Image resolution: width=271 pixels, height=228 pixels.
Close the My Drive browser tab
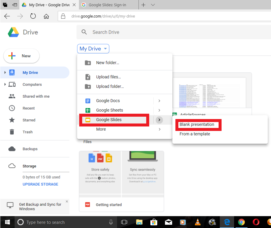[74, 5]
